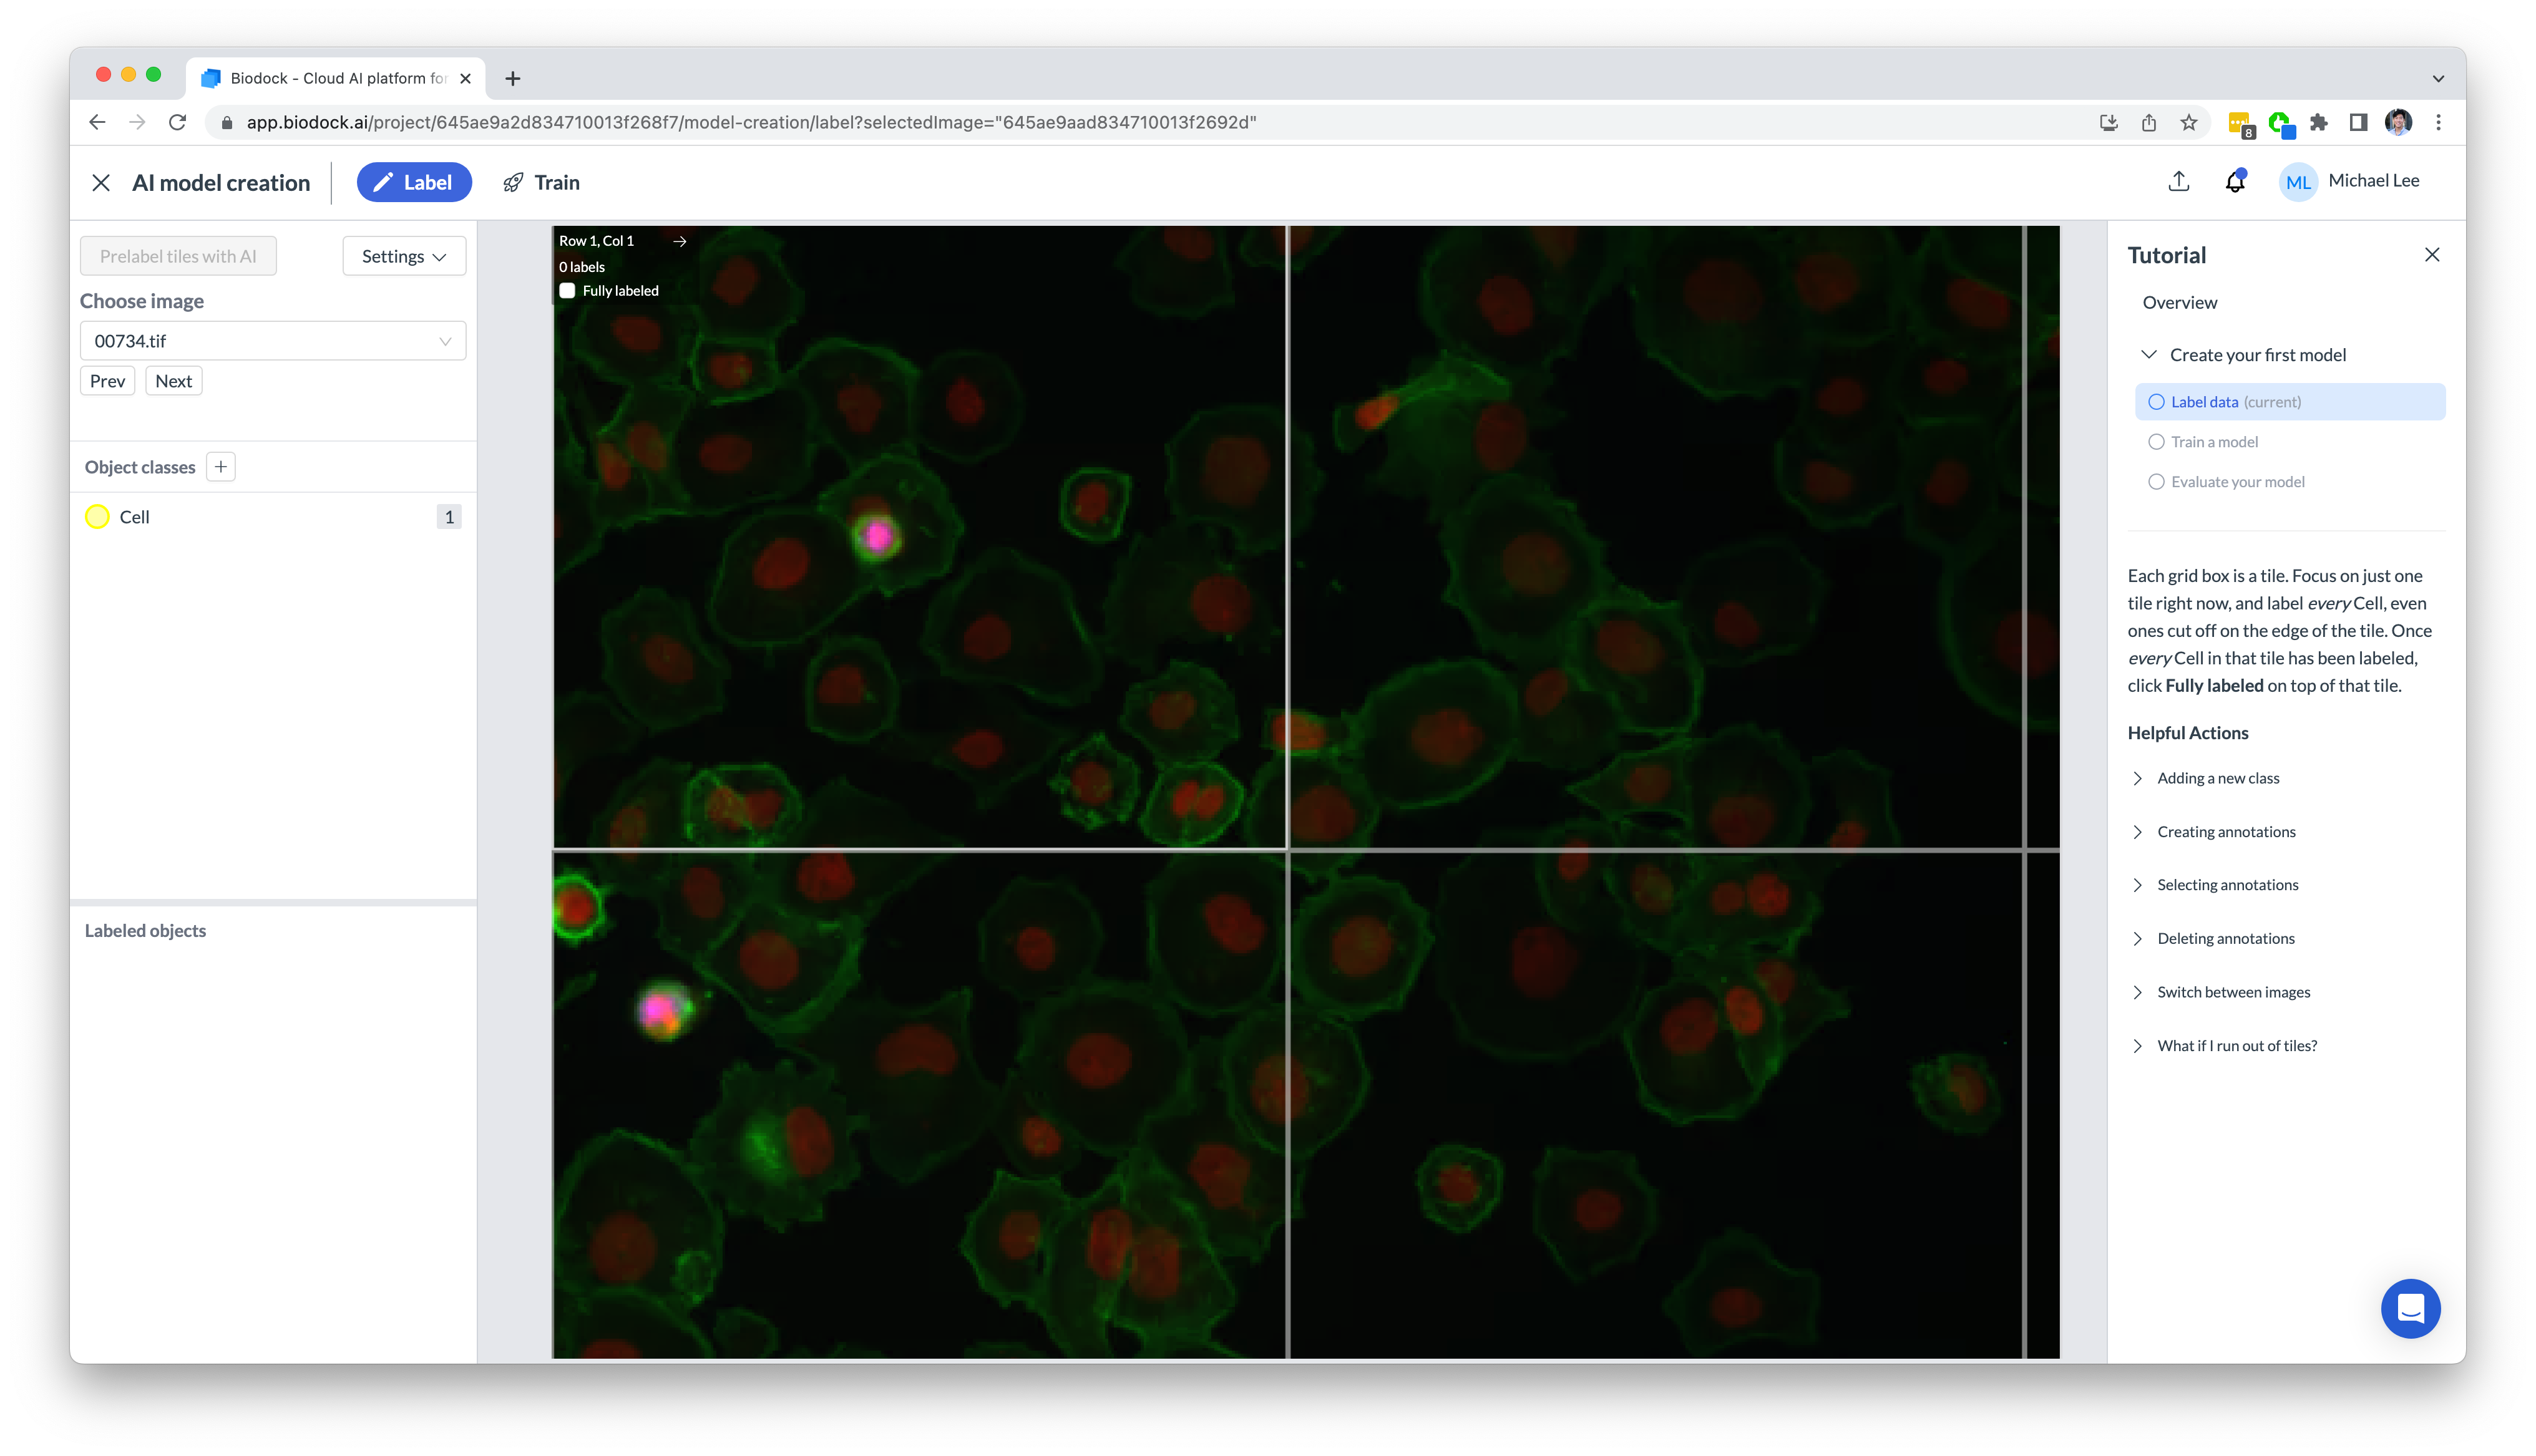Viewport: 2536px width, 1456px height.
Task: Add a new object class with plus icon
Action: click(x=221, y=467)
